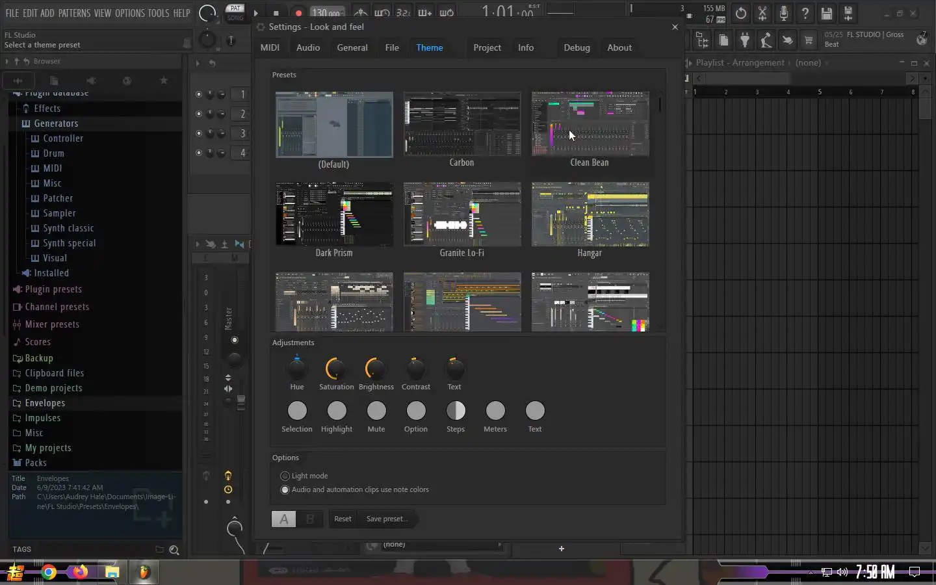
Task: Click the Chrome icon in taskbar
Action: [49, 572]
